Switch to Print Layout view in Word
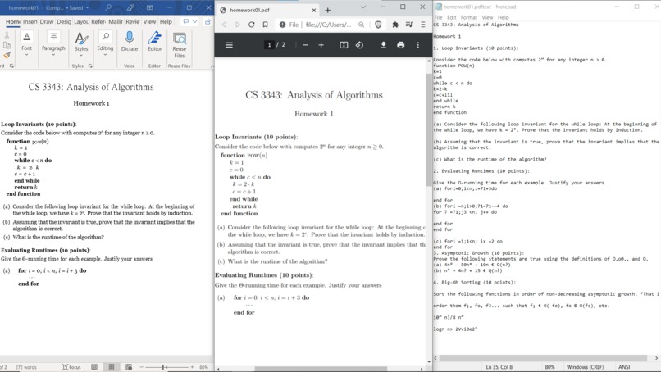 point(112,367)
